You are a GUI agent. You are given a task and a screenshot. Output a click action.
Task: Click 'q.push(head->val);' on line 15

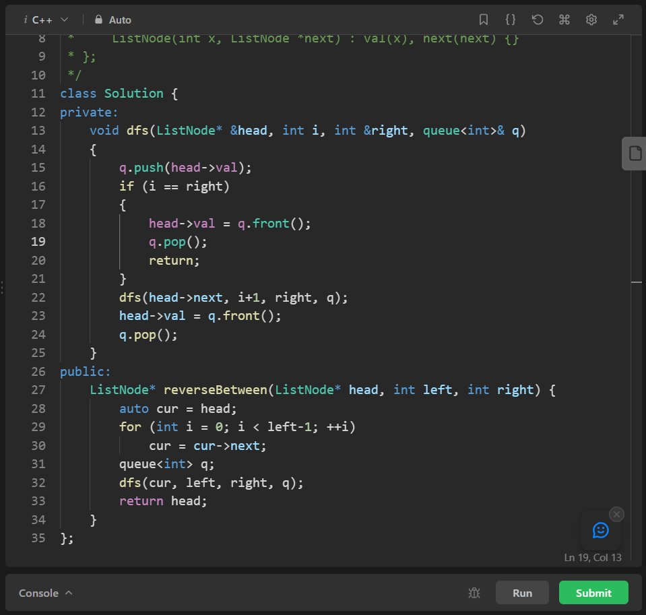pyautogui.click(x=185, y=168)
